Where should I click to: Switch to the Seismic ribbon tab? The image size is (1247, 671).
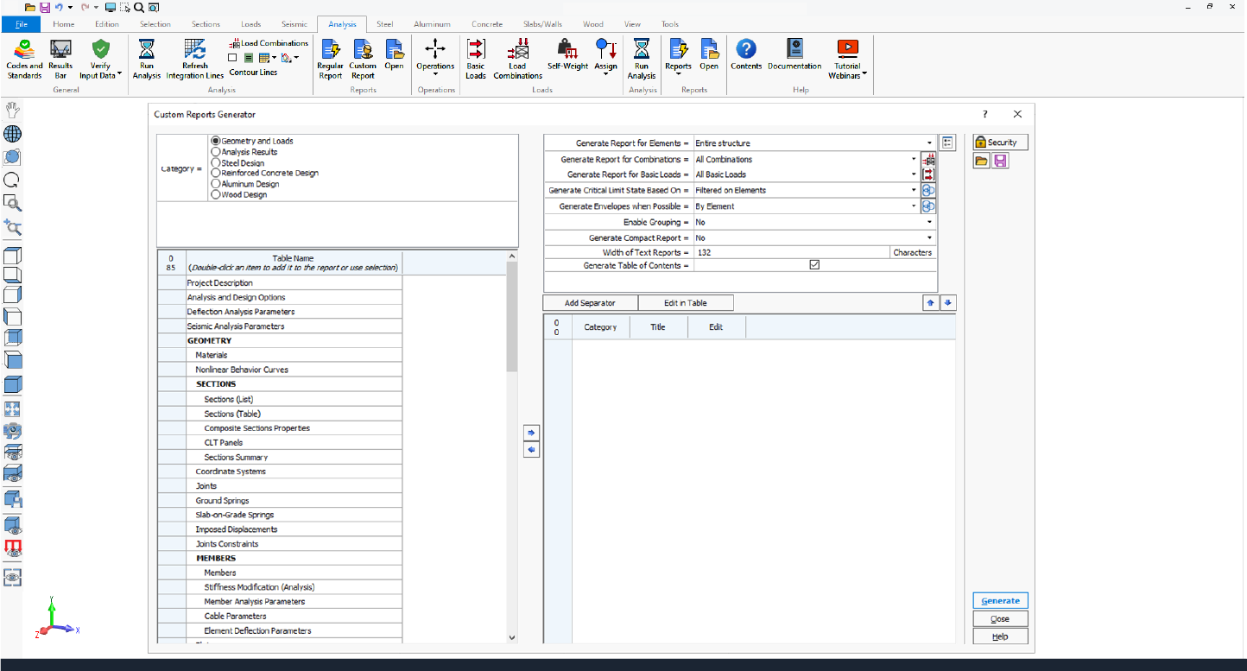click(294, 23)
